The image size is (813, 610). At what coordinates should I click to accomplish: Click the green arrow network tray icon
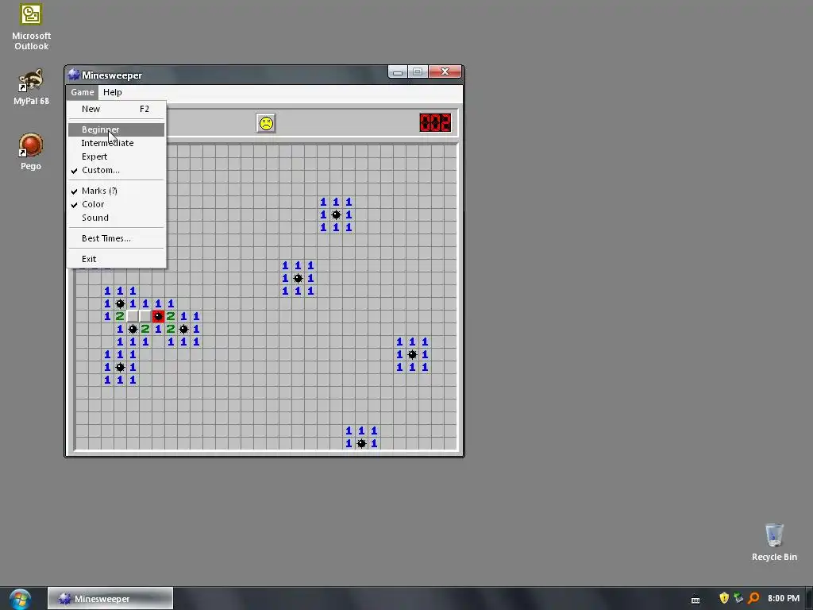(738, 598)
